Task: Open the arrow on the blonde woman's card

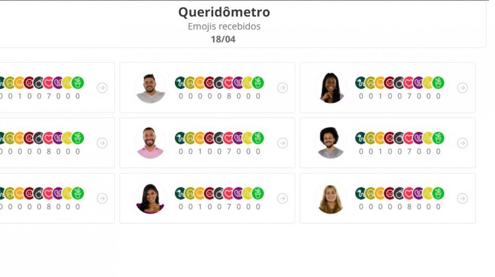Action: [463, 199]
